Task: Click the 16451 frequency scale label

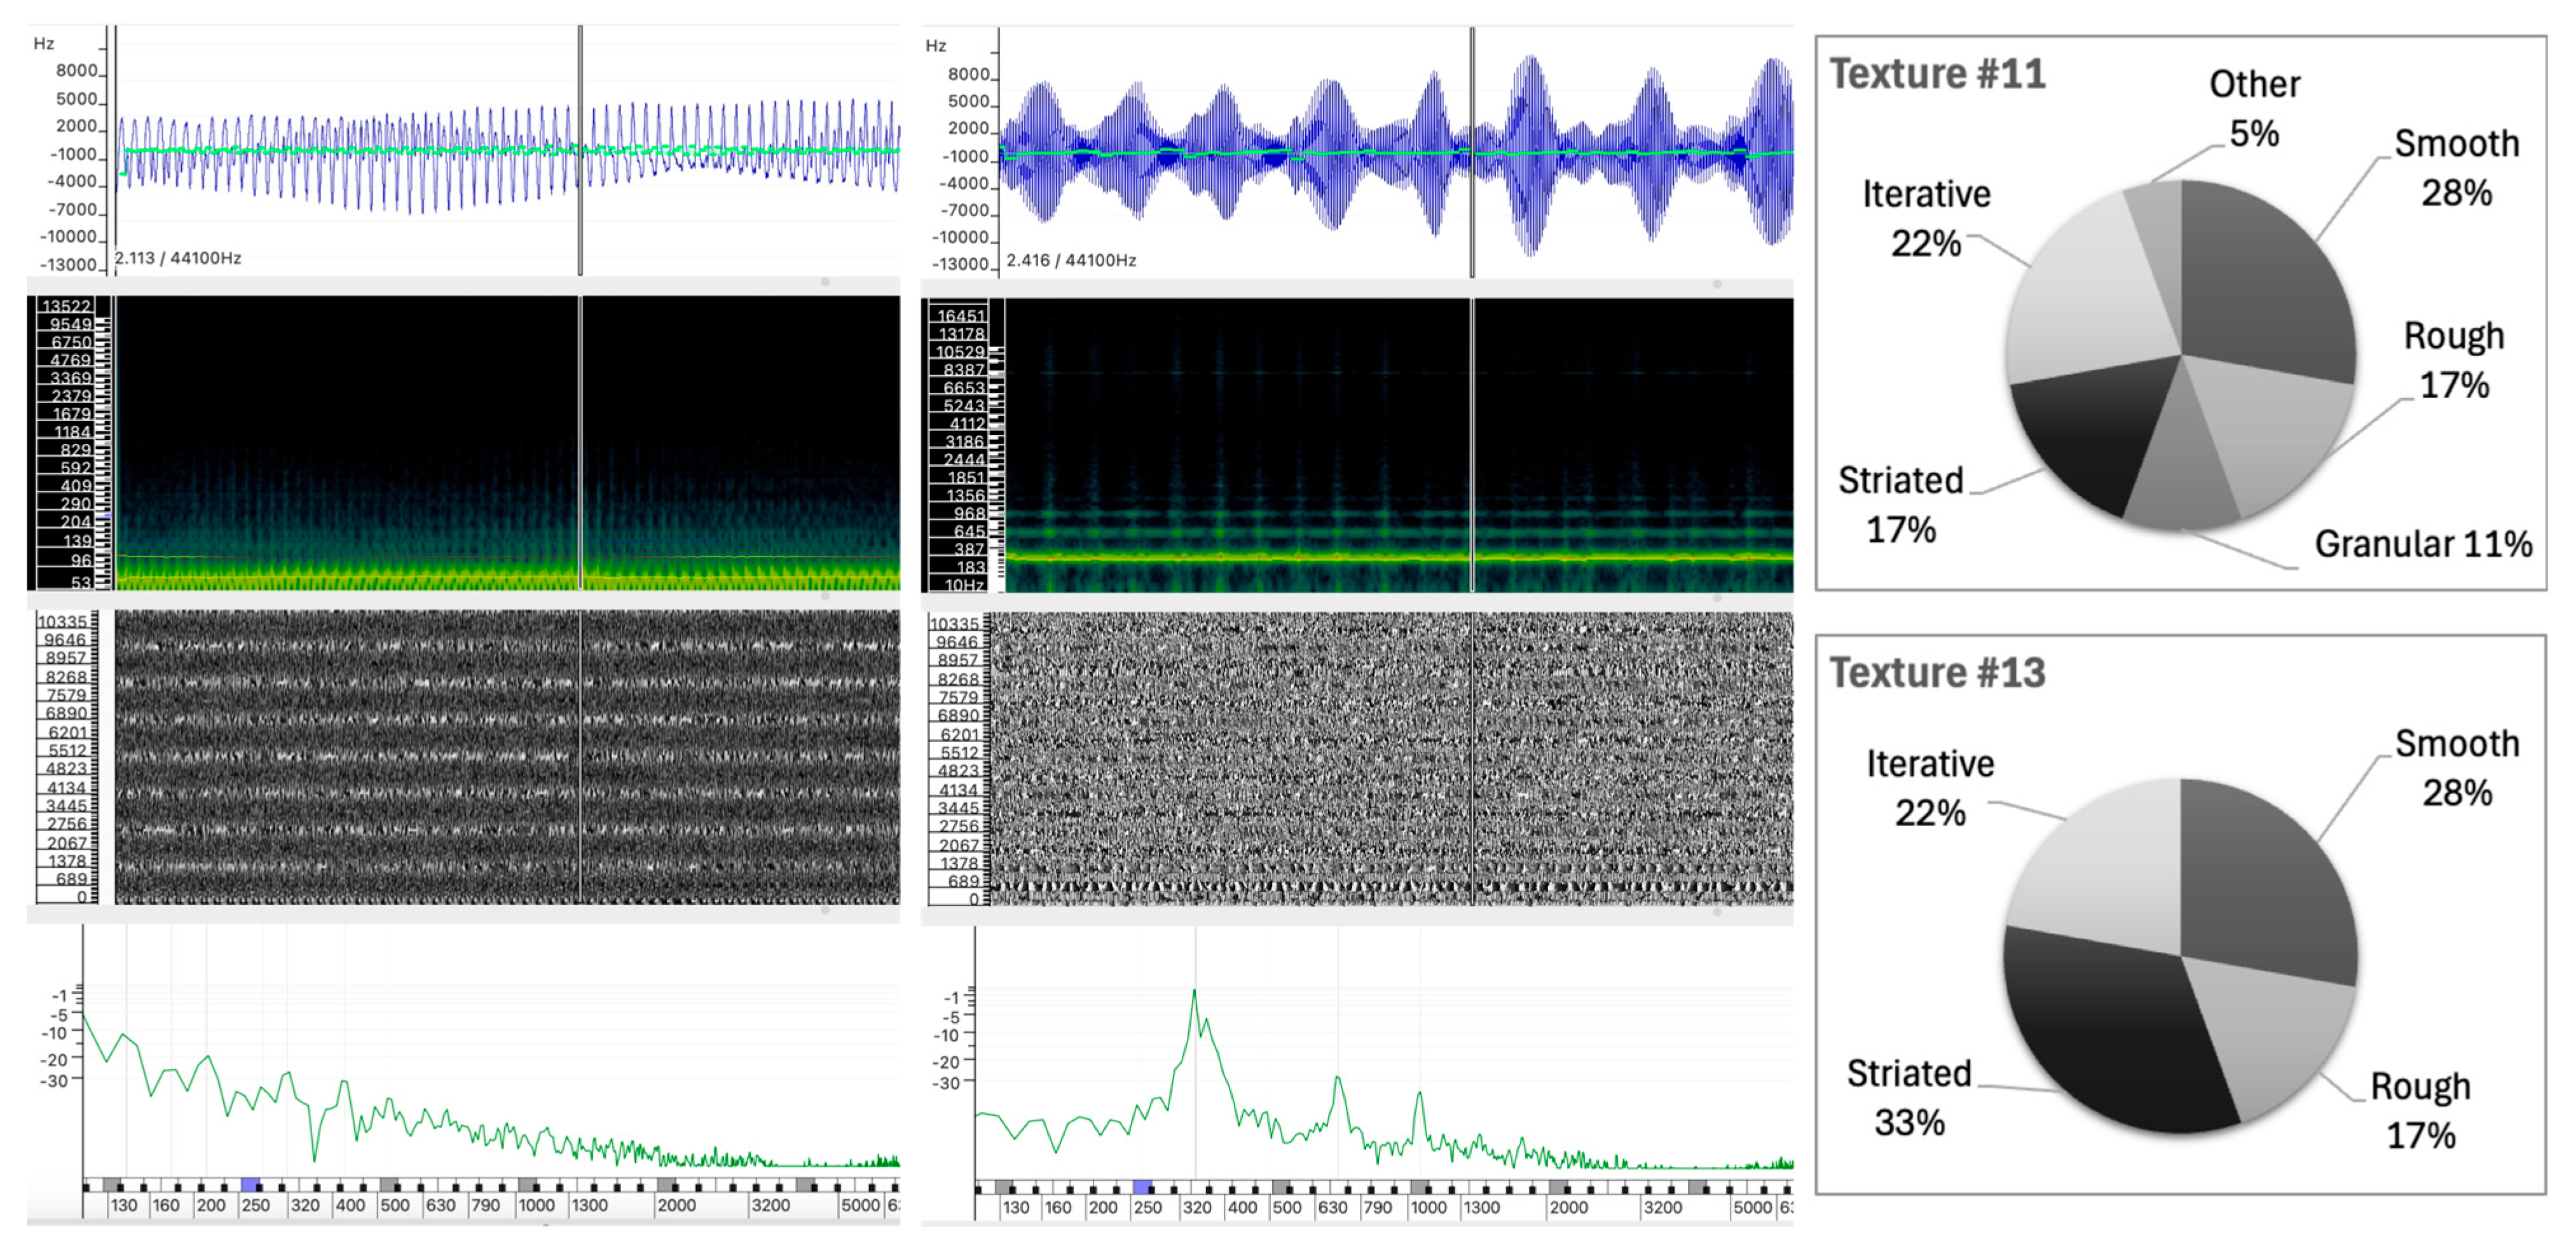Action: pyautogui.click(x=961, y=316)
